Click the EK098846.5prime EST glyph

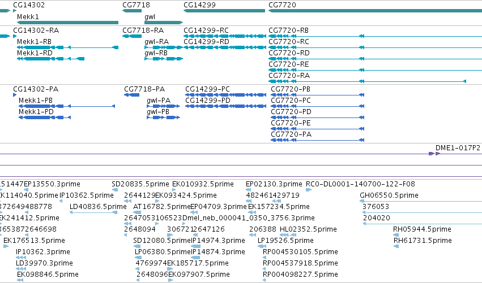pos(20,280)
